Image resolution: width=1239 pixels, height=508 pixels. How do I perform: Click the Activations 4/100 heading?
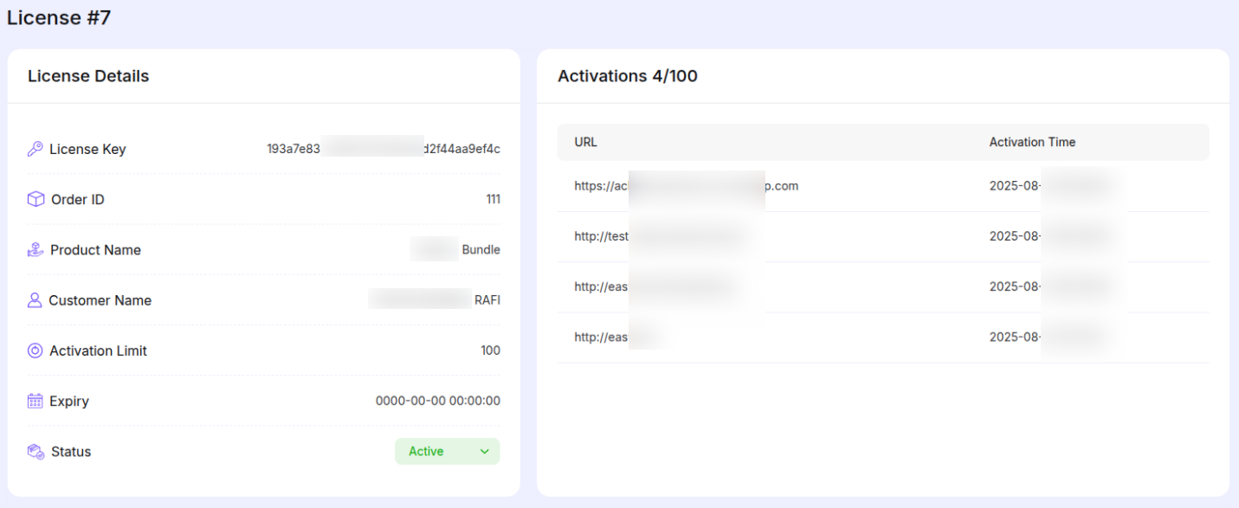[627, 76]
